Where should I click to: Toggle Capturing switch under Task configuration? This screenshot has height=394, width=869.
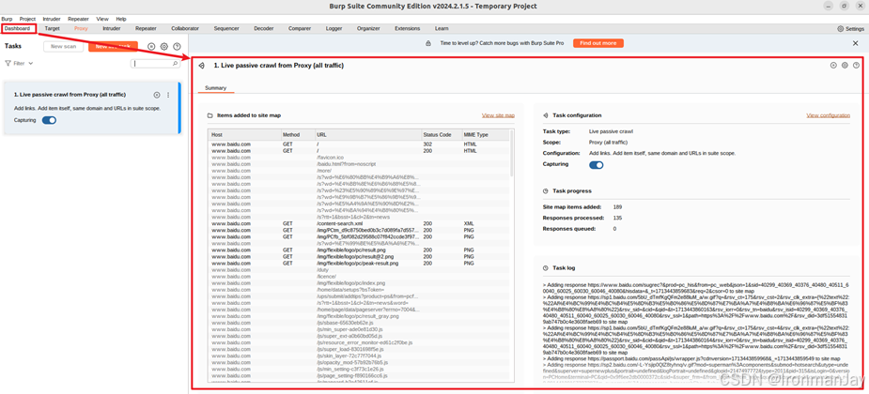click(597, 165)
